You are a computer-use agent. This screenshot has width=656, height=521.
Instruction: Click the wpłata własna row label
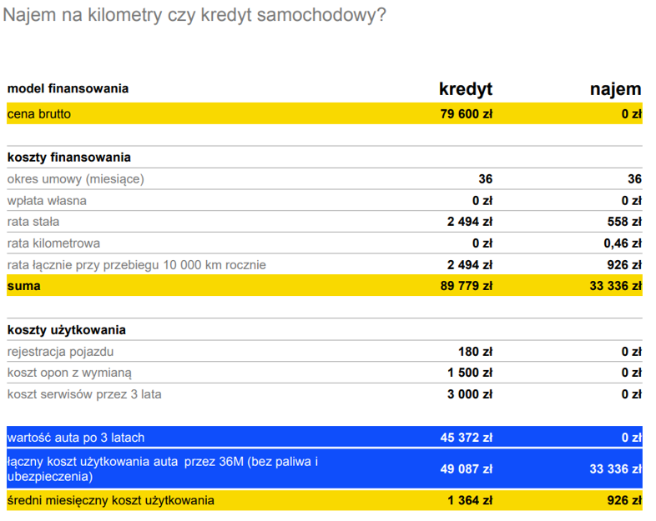coord(47,201)
